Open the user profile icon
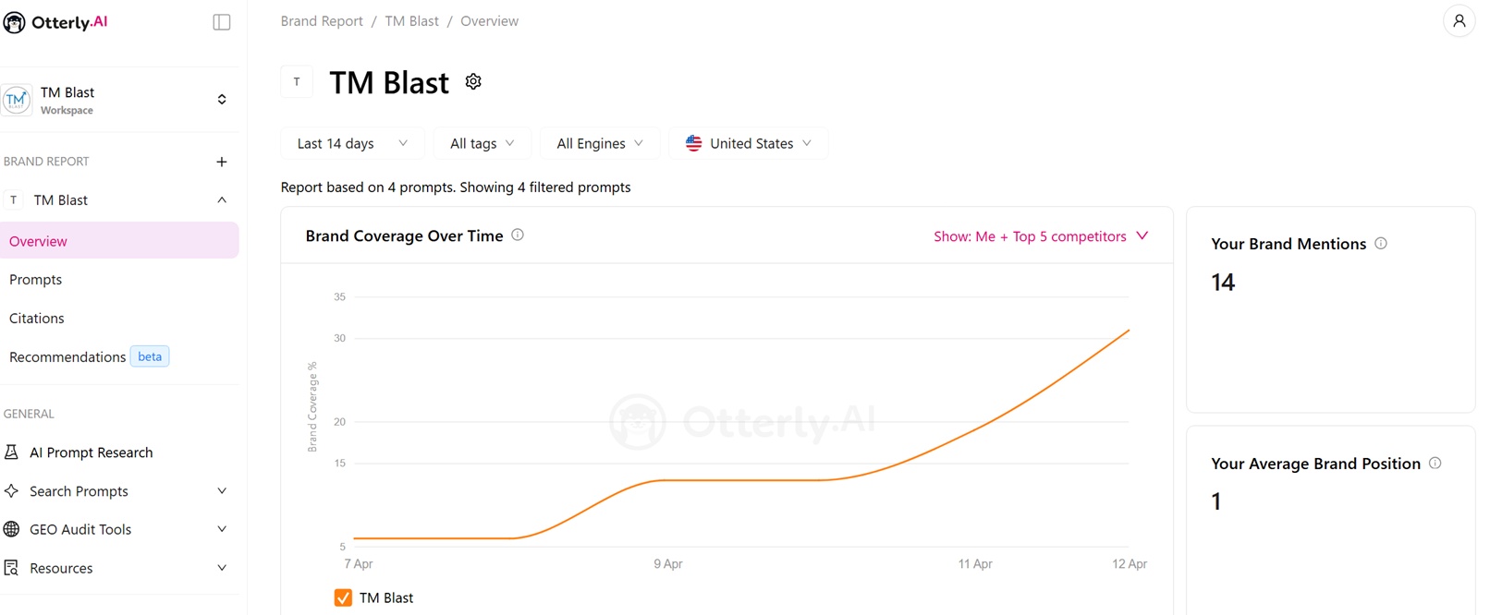 [1459, 21]
